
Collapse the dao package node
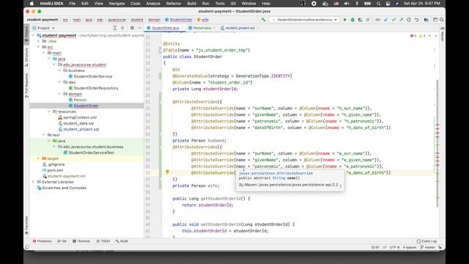tap(59, 82)
